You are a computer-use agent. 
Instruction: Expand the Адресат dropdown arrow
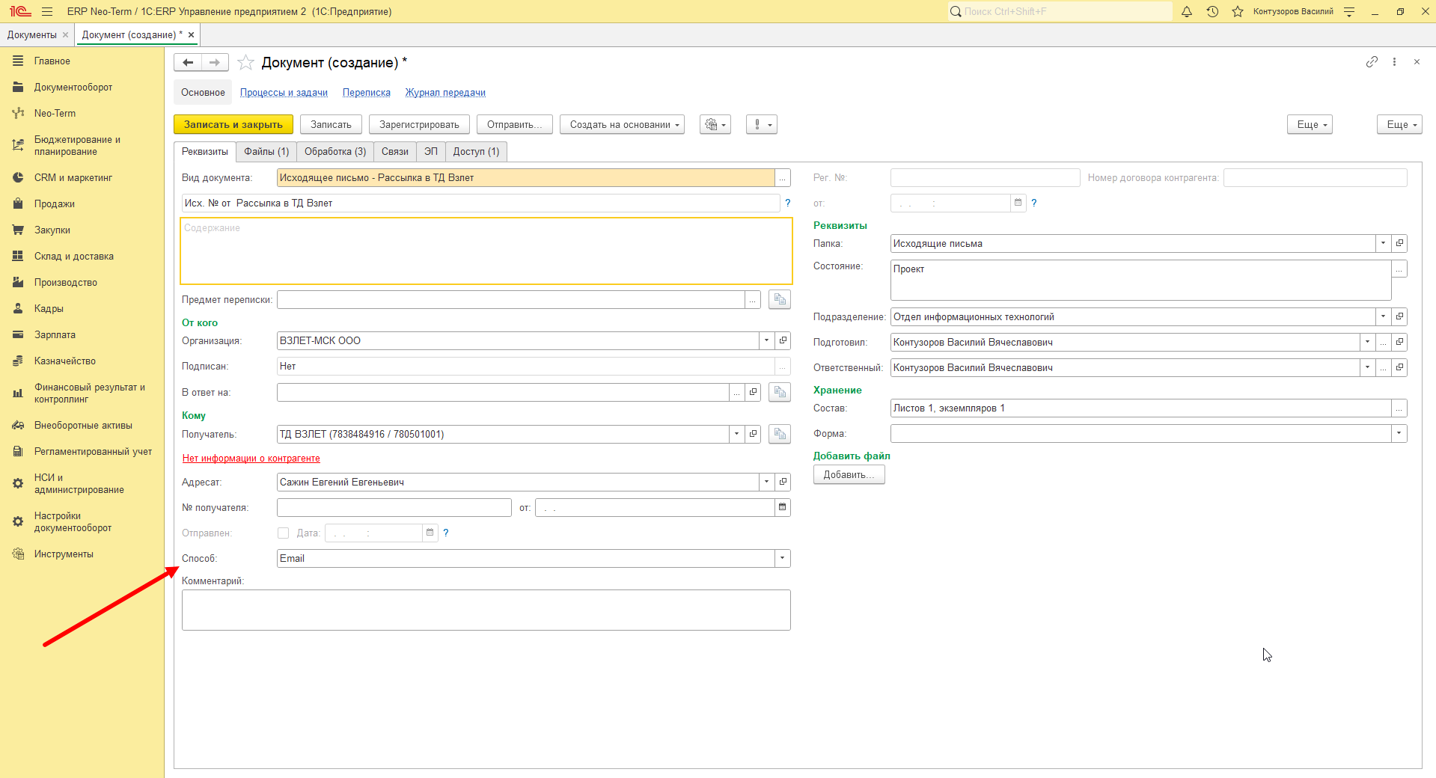point(767,482)
